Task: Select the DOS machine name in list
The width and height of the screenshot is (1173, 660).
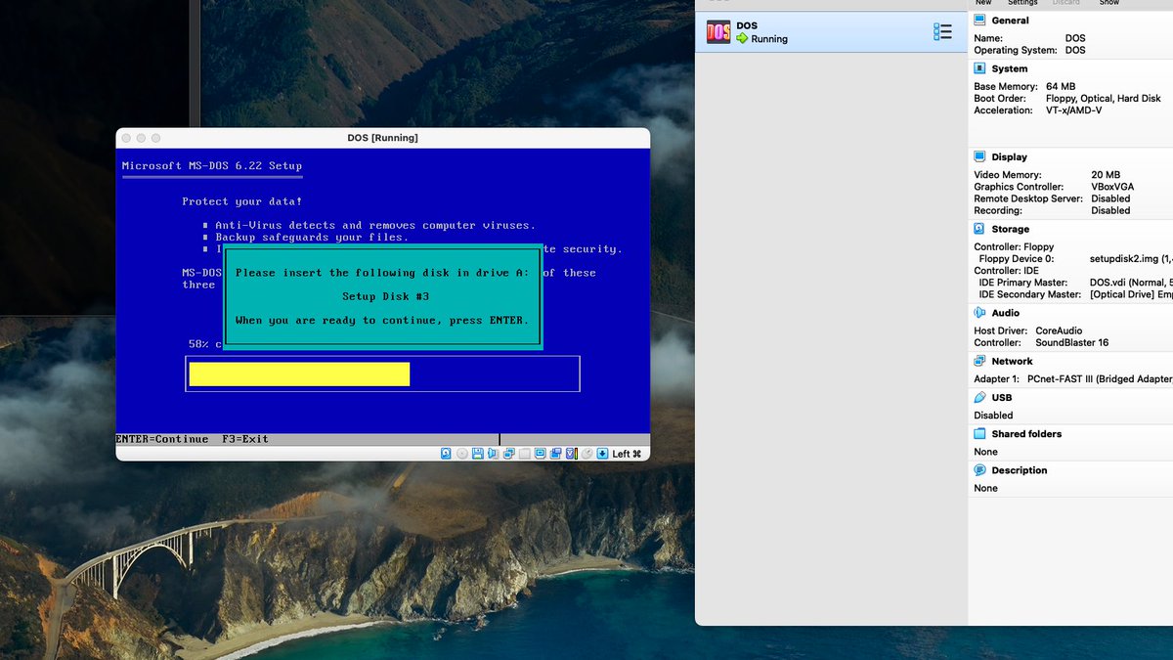Action: pos(747,25)
